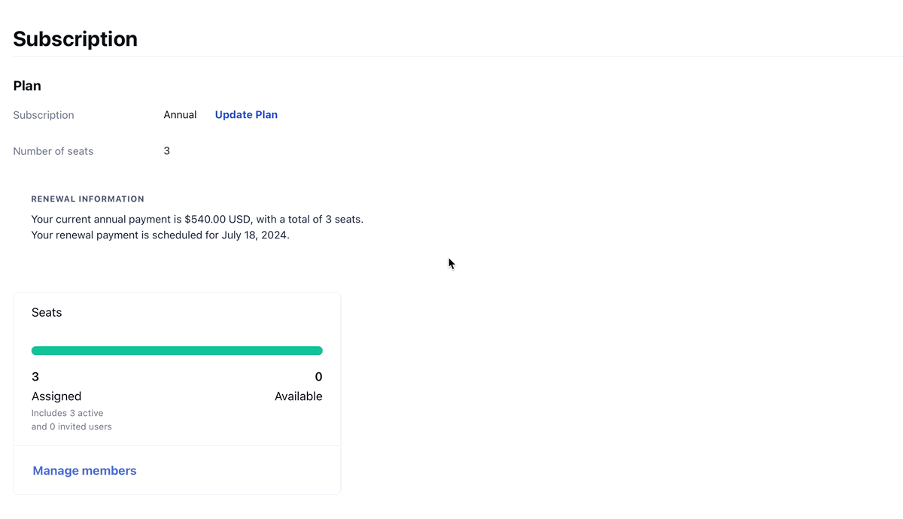Click the Subscription page heading
The height and width of the screenshot is (519, 903).
click(x=75, y=39)
